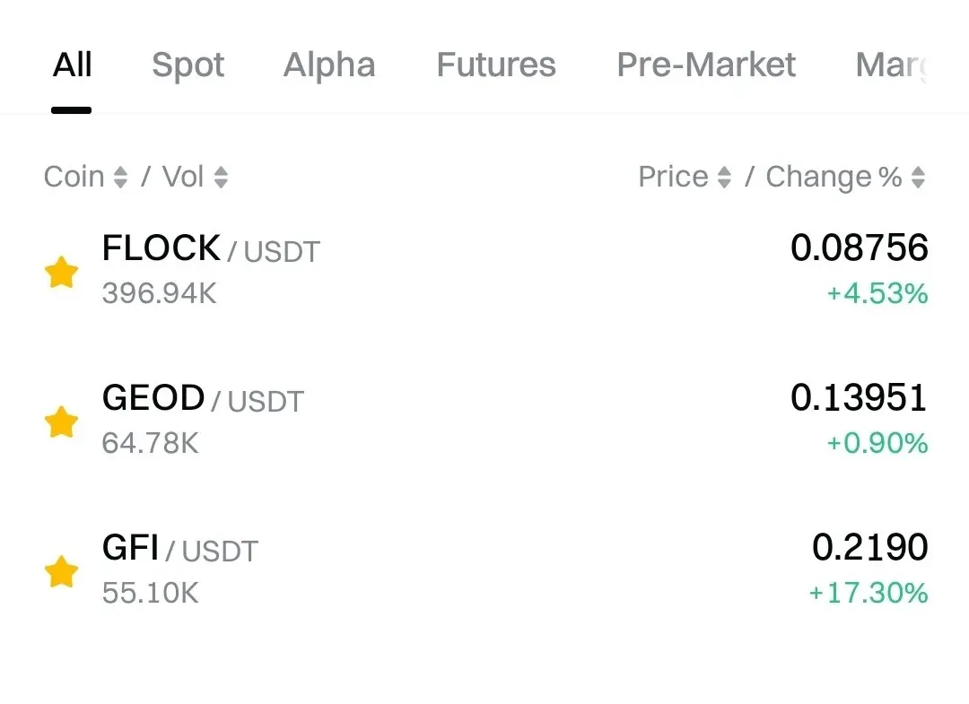Open the Alpha tab
The width and height of the screenshot is (969, 704).
point(329,65)
